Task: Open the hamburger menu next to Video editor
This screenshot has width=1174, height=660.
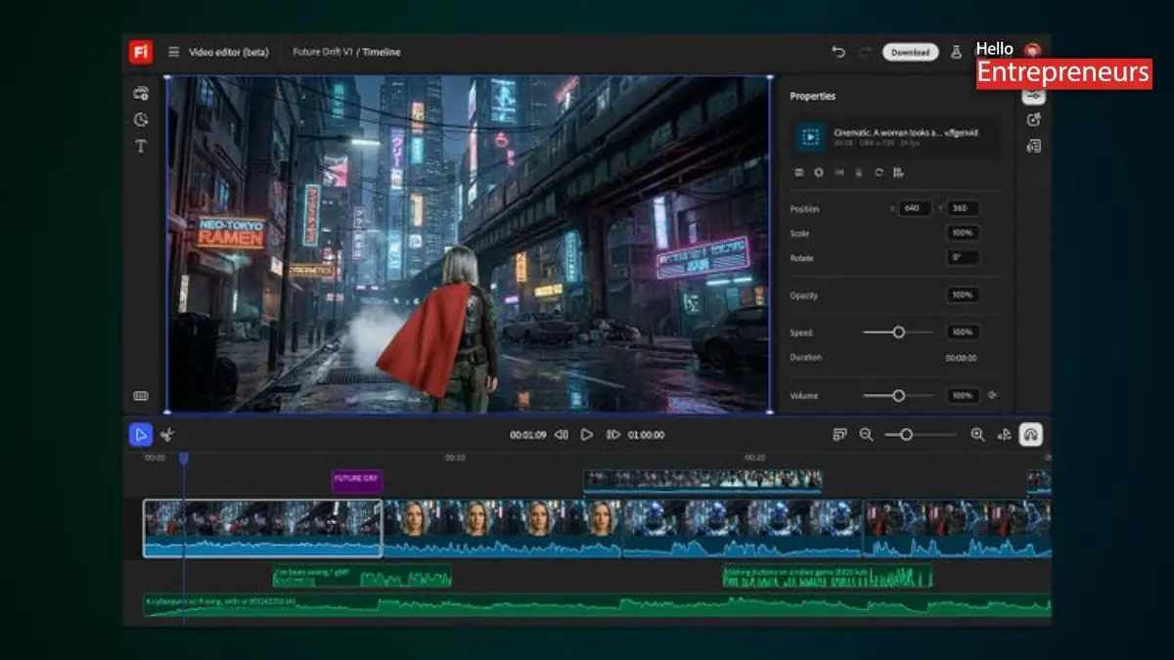Action: click(x=174, y=52)
